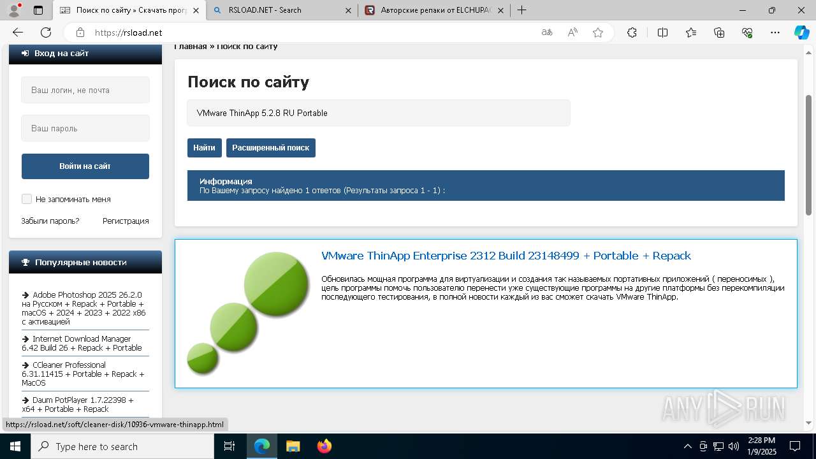
Task: Click the 'Ваш логин, не почта' field
Action: coord(85,90)
